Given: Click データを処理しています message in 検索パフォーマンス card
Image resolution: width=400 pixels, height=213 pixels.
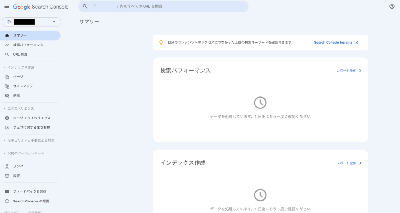Looking at the screenshot, I should (x=260, y=117).
